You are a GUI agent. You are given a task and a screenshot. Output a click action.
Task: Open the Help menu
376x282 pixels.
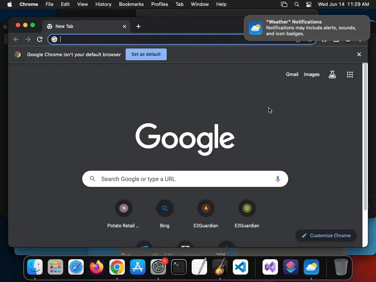tap(221, 4)
